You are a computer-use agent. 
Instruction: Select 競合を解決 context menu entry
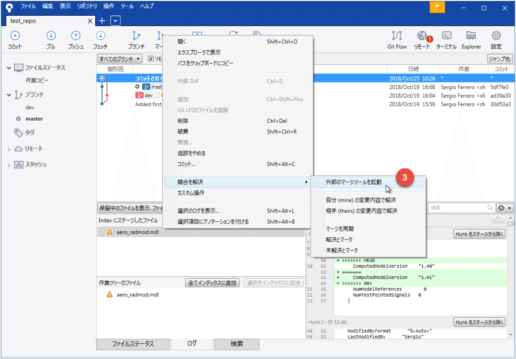coord(237,182)
